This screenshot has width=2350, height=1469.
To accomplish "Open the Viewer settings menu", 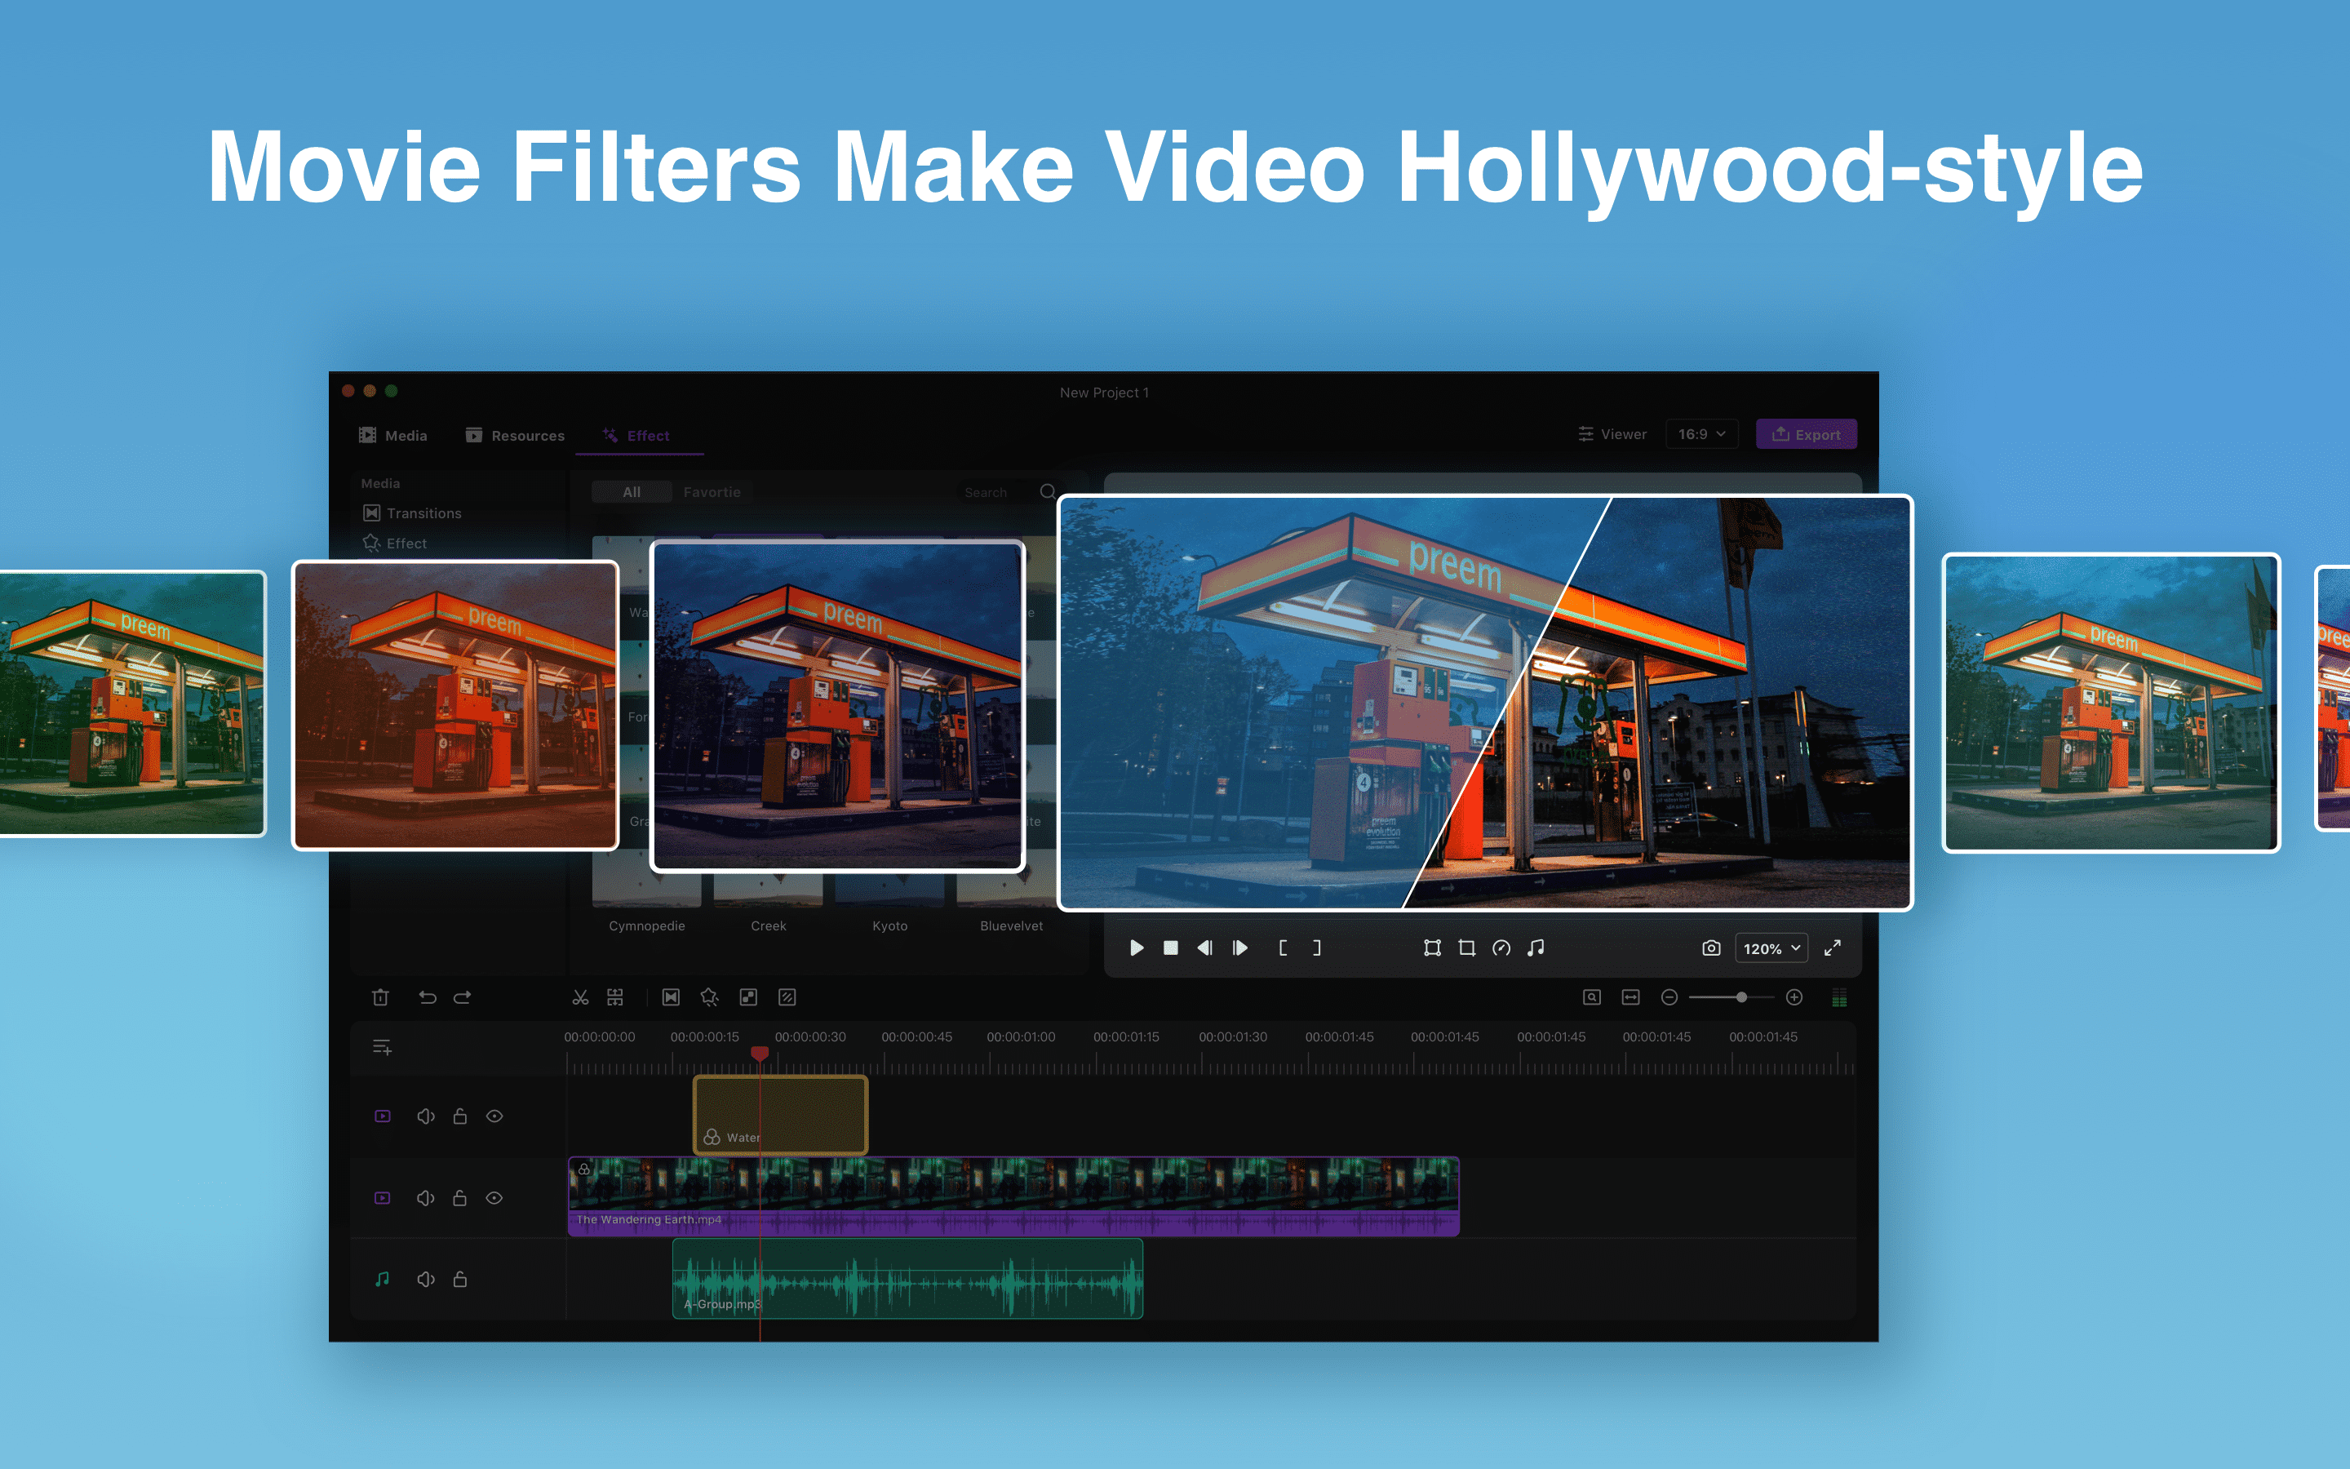I will coord(1612,434).
